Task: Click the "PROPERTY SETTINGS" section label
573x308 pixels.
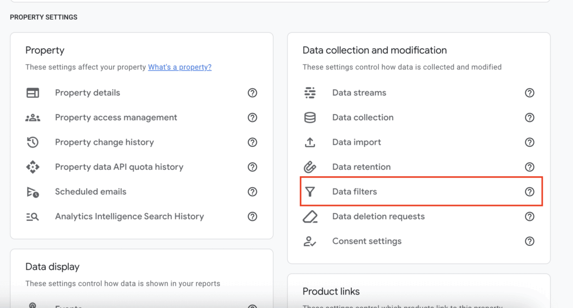Action: [x=44, y=17]
